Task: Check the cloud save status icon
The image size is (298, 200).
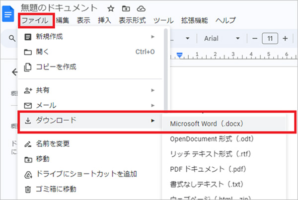Action: tap(141, 8)
